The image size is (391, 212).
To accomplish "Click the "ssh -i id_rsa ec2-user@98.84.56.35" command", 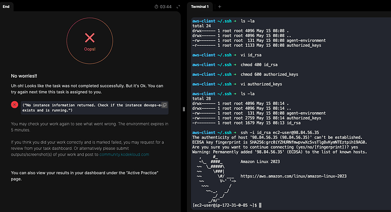I will 279,133.
